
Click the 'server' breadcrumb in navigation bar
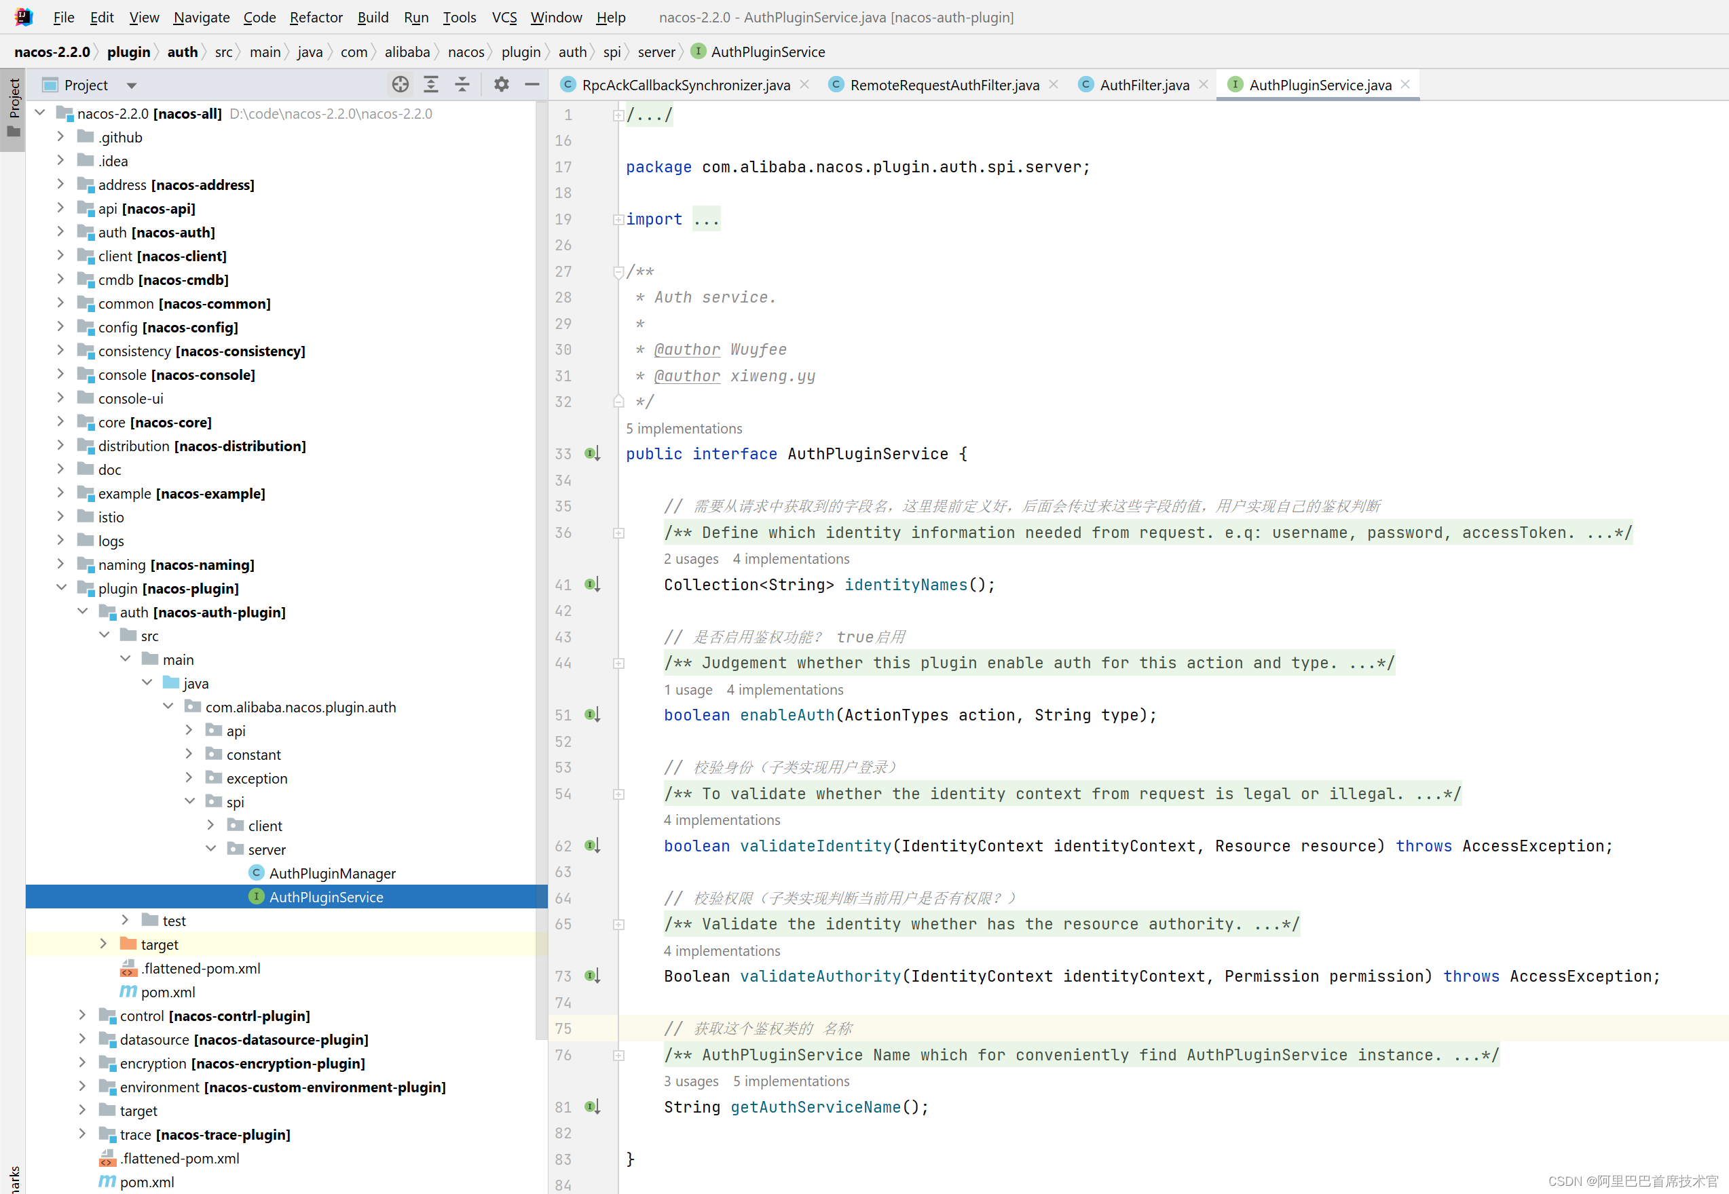pyautogui.click(x=656, y=52)
